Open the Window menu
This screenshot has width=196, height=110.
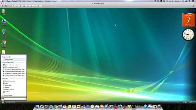(x=48, y=1)
